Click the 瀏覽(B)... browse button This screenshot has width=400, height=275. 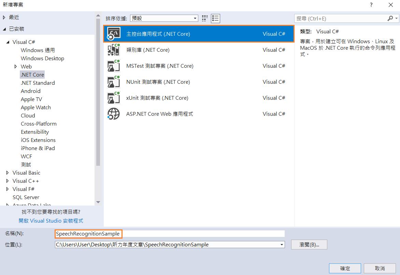(x=309, y=244)
